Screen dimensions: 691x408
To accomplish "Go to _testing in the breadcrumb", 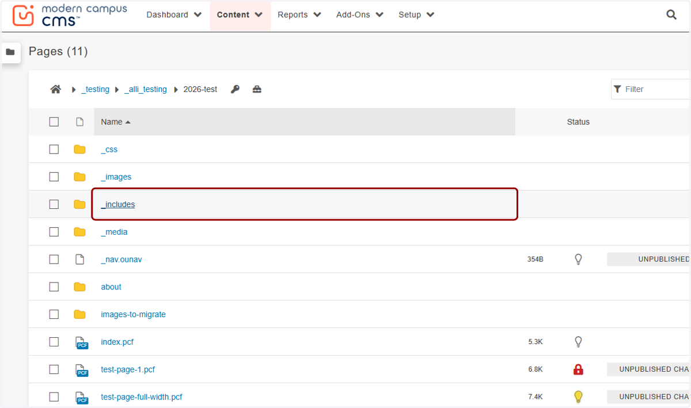I will coord(95,89).
